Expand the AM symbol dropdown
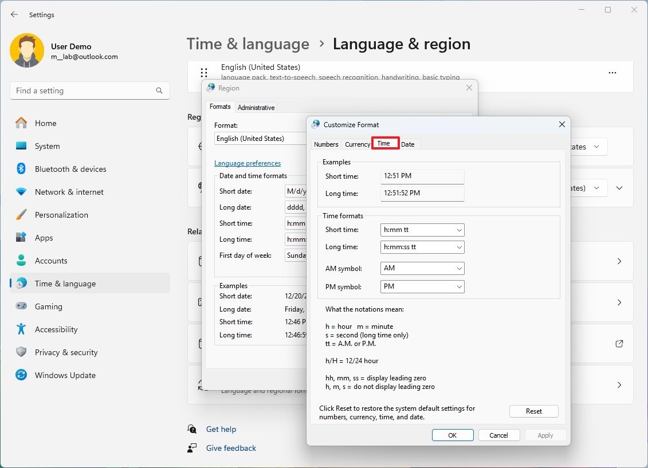The width and height of the screenshot is (648, 468). tap(422, 268)
